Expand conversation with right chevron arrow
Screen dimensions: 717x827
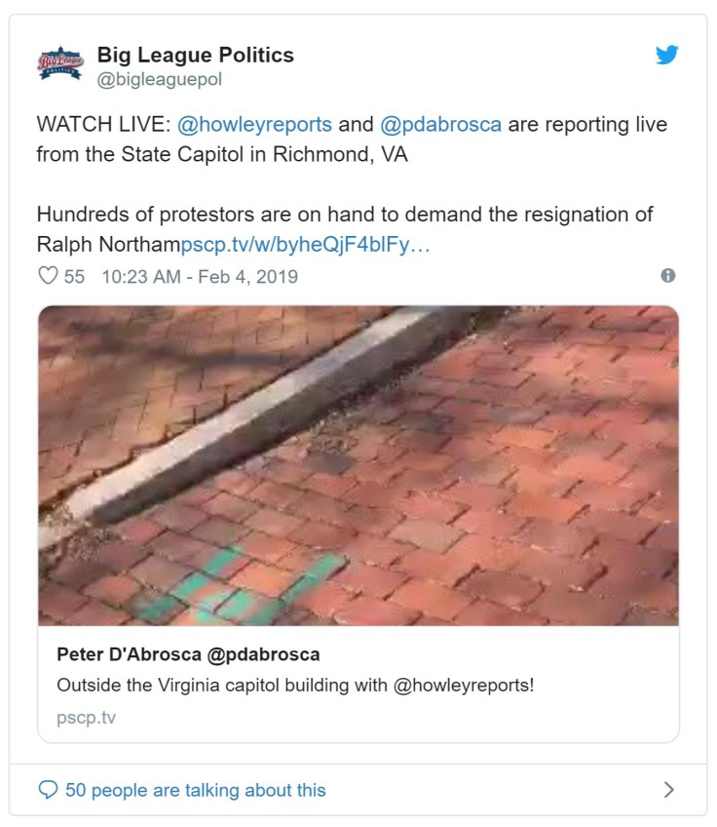[x=669, y=790]
